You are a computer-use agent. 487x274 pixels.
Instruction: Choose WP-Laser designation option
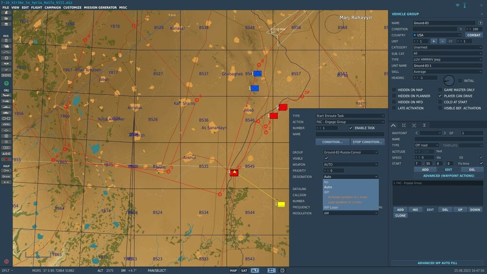click(351, 207)
